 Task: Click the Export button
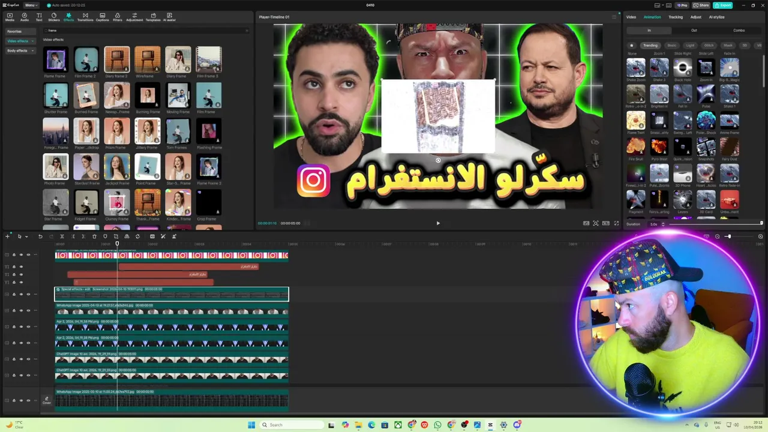coord(723,5)
